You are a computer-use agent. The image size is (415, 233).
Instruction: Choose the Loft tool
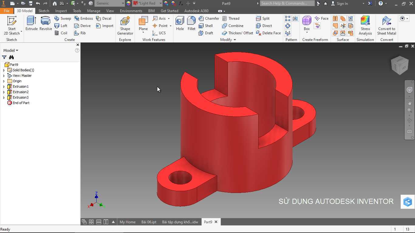point(61,26)
